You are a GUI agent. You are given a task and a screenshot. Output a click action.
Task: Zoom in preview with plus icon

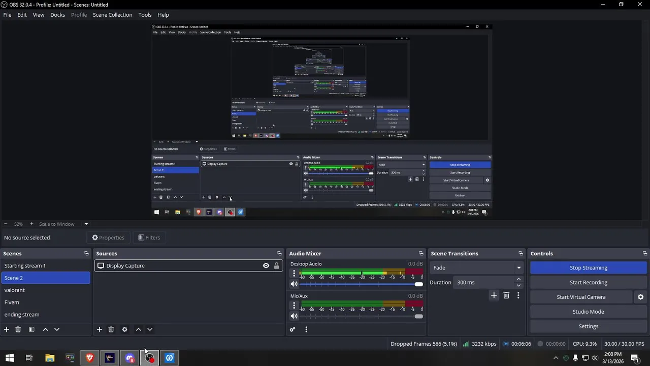(31, 224)
